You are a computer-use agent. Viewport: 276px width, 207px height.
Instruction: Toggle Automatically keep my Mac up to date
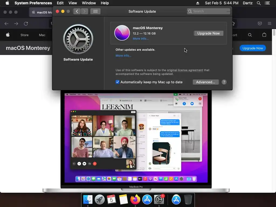coord(118,82)
